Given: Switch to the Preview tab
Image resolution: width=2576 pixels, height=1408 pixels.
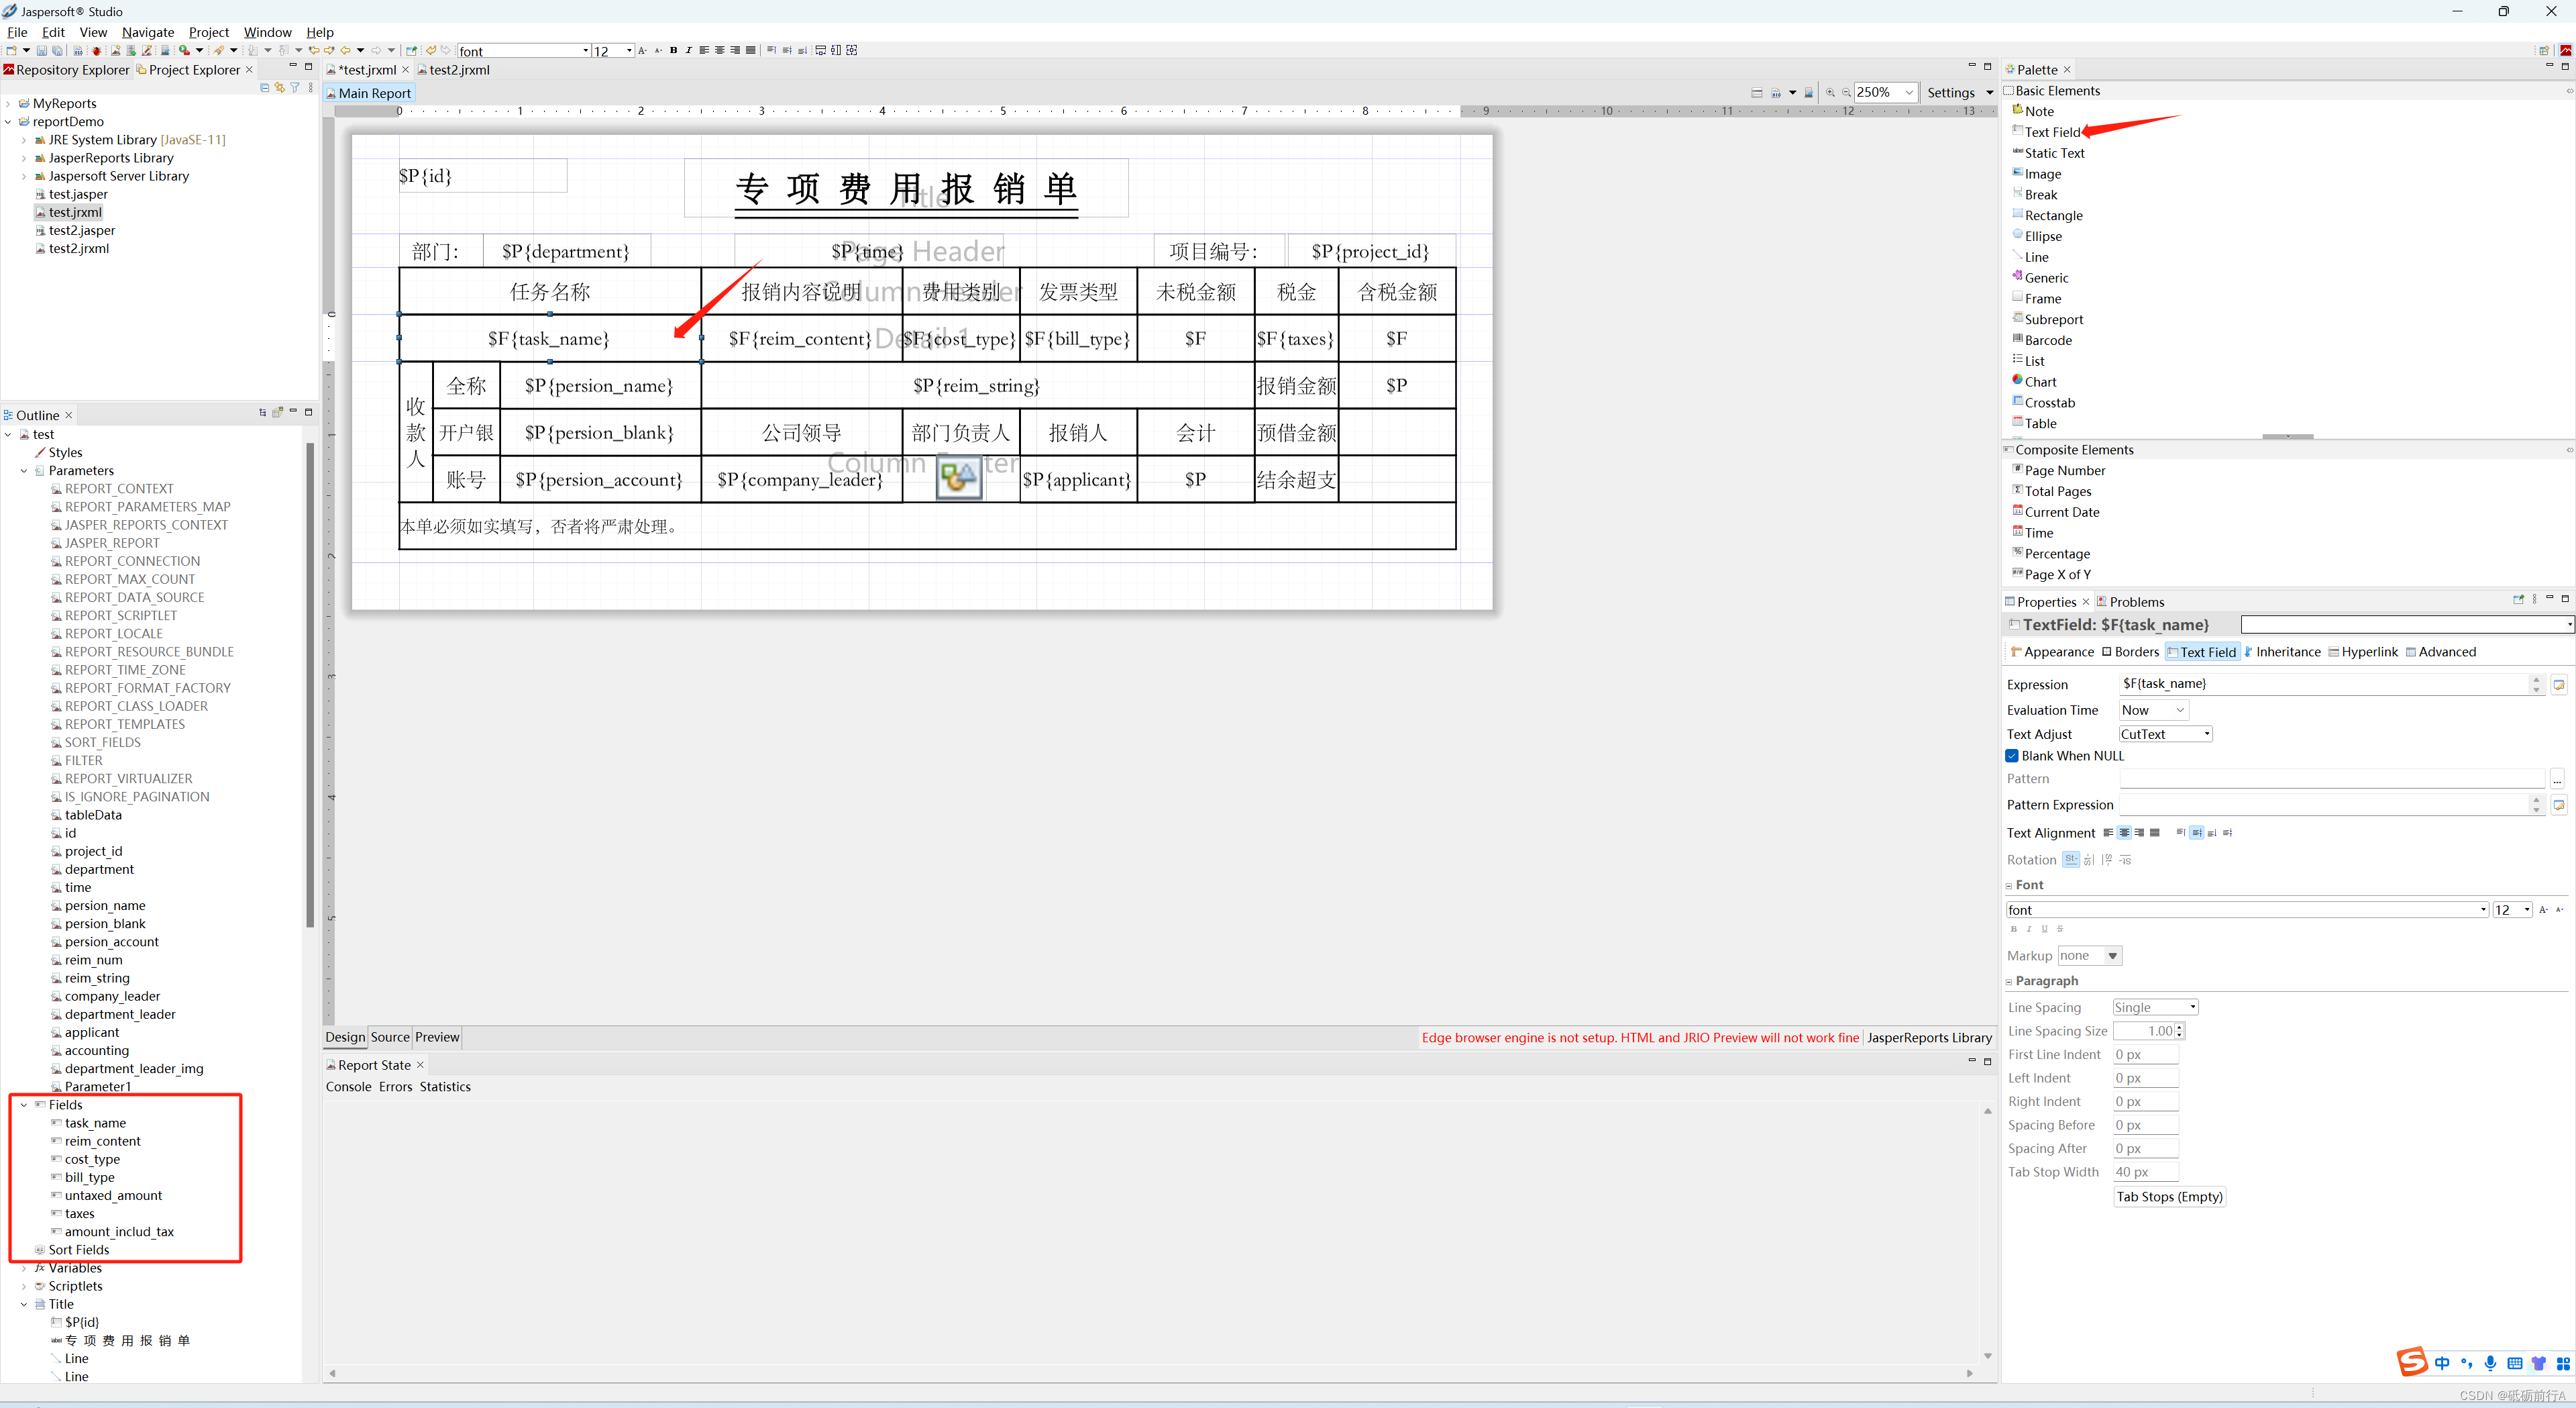Looking at the screenshot, I should [x=437, y=1037].
